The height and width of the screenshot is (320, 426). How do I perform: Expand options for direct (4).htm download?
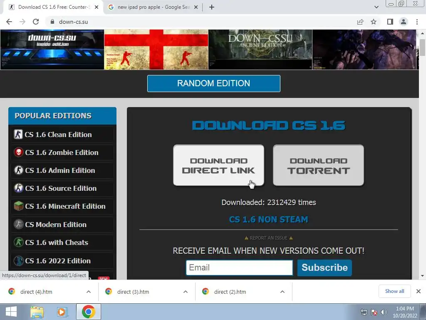[89, 292]
